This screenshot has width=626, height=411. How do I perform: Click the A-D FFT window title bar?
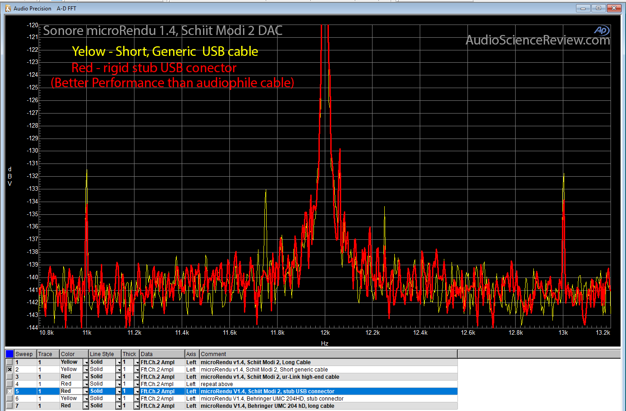(291, 8)
